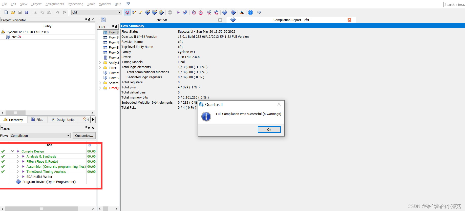This screenshot has height=211, width=465.
Task: Redo the last action
Action: 64,12
